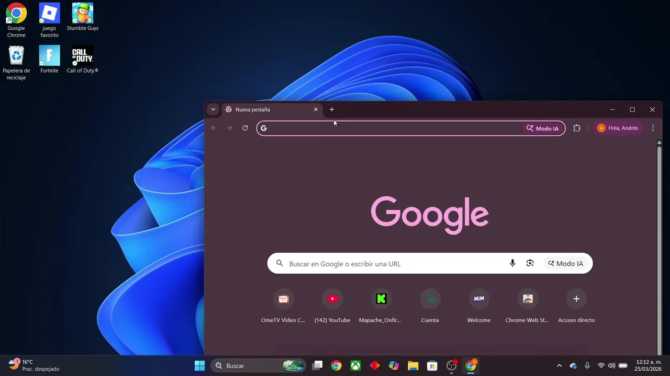Open the volume speaker tray icon
This screenshot has height=376, width=670.
611,366
